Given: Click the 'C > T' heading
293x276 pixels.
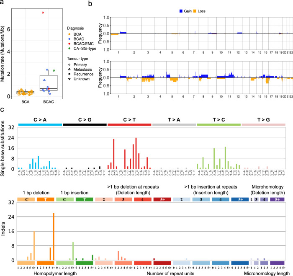Looking at the screenshot, I should 129,120.
